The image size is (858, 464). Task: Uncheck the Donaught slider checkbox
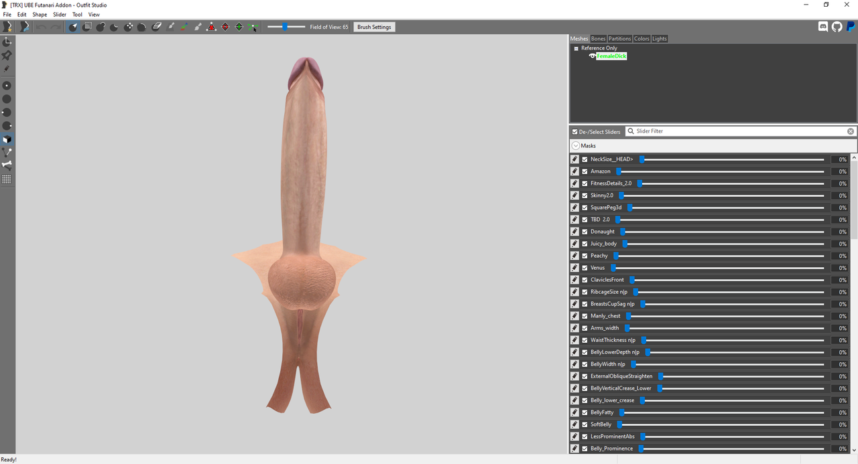[x=585, y=232]
